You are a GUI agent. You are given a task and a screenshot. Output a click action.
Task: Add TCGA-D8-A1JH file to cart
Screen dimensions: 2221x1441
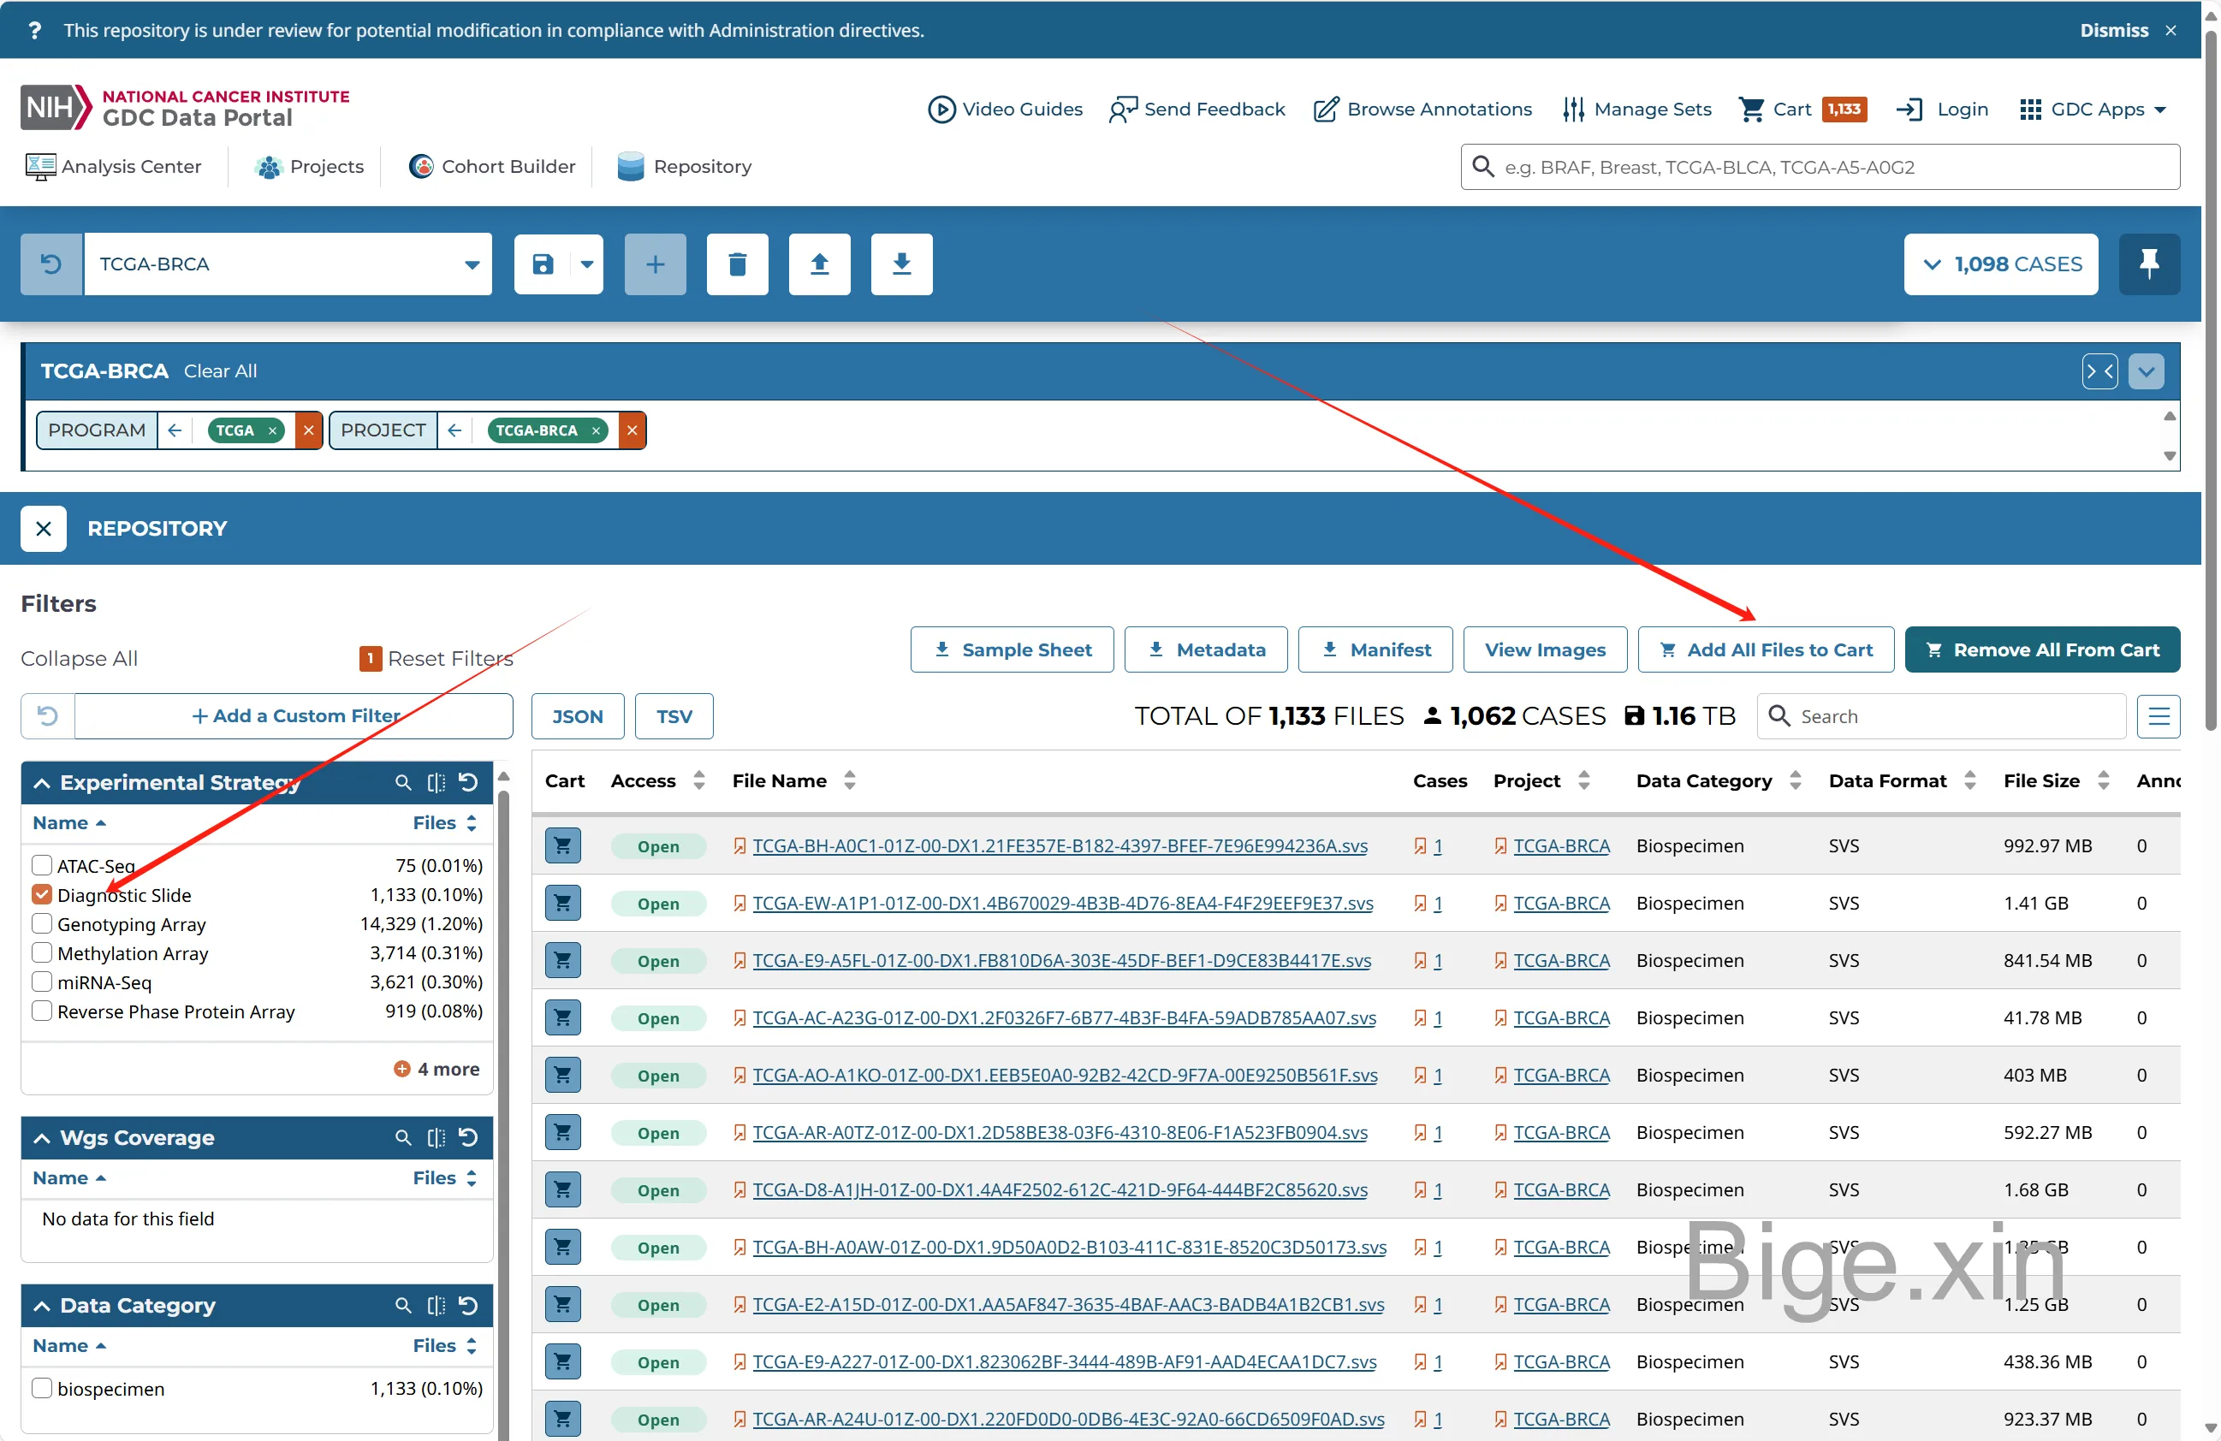562,1189
